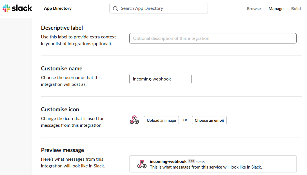Edit the incoming-webhook username field
The height and width of the screenshot is (175, 307).
click(x=160, y=79)
